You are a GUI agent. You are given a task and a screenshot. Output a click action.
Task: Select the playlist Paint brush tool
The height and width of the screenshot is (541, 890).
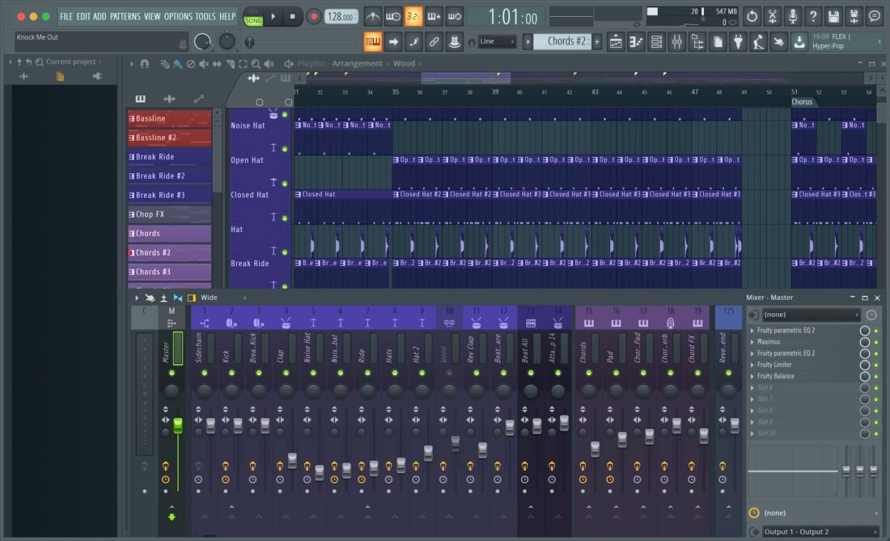coord(178,64)
